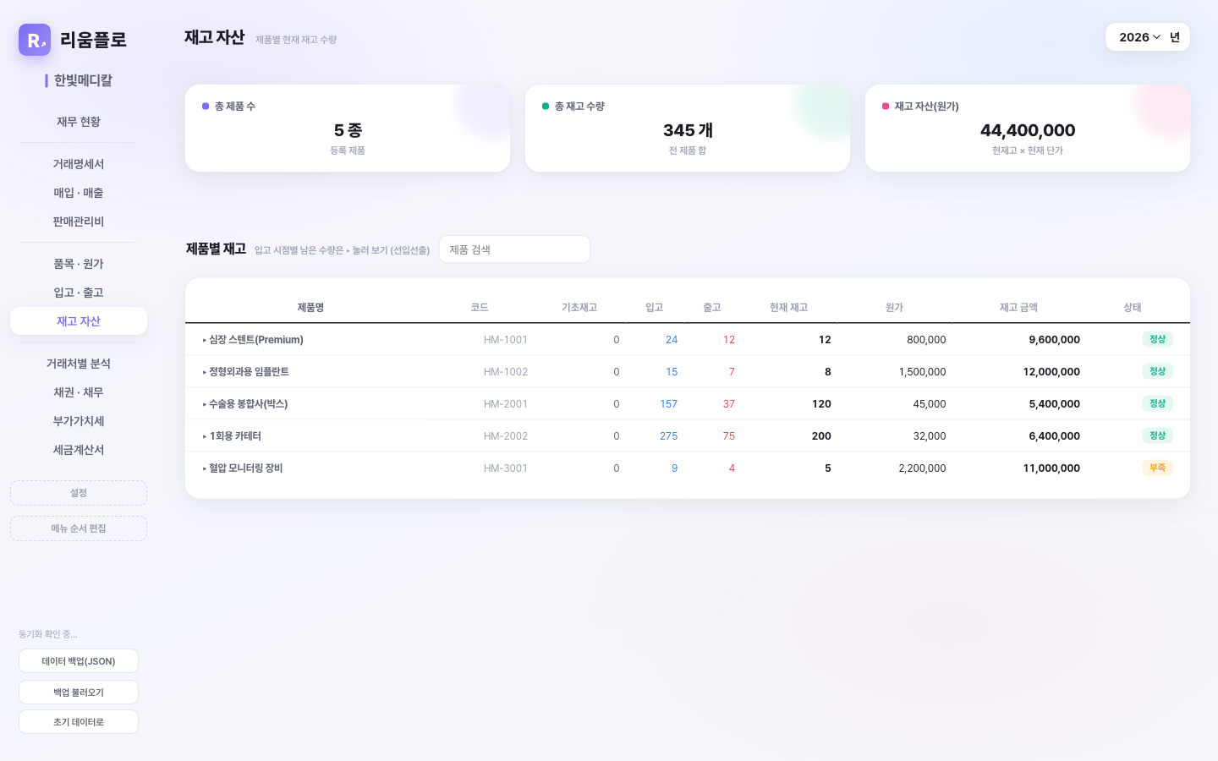This screenshot has width=1218, height=761.
Task: Open the 매입 · 매출 menu item
Action: (79, 193)
